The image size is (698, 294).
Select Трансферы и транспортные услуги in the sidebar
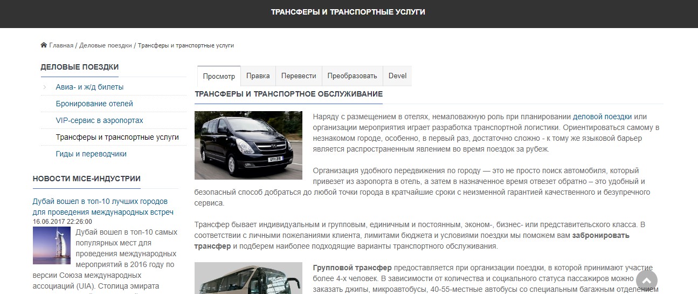coord(118,137)
